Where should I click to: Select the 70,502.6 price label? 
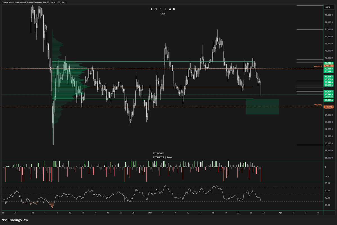click(x=329, y=69)
